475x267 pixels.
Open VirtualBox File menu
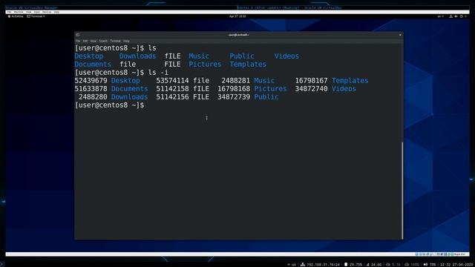9,12
